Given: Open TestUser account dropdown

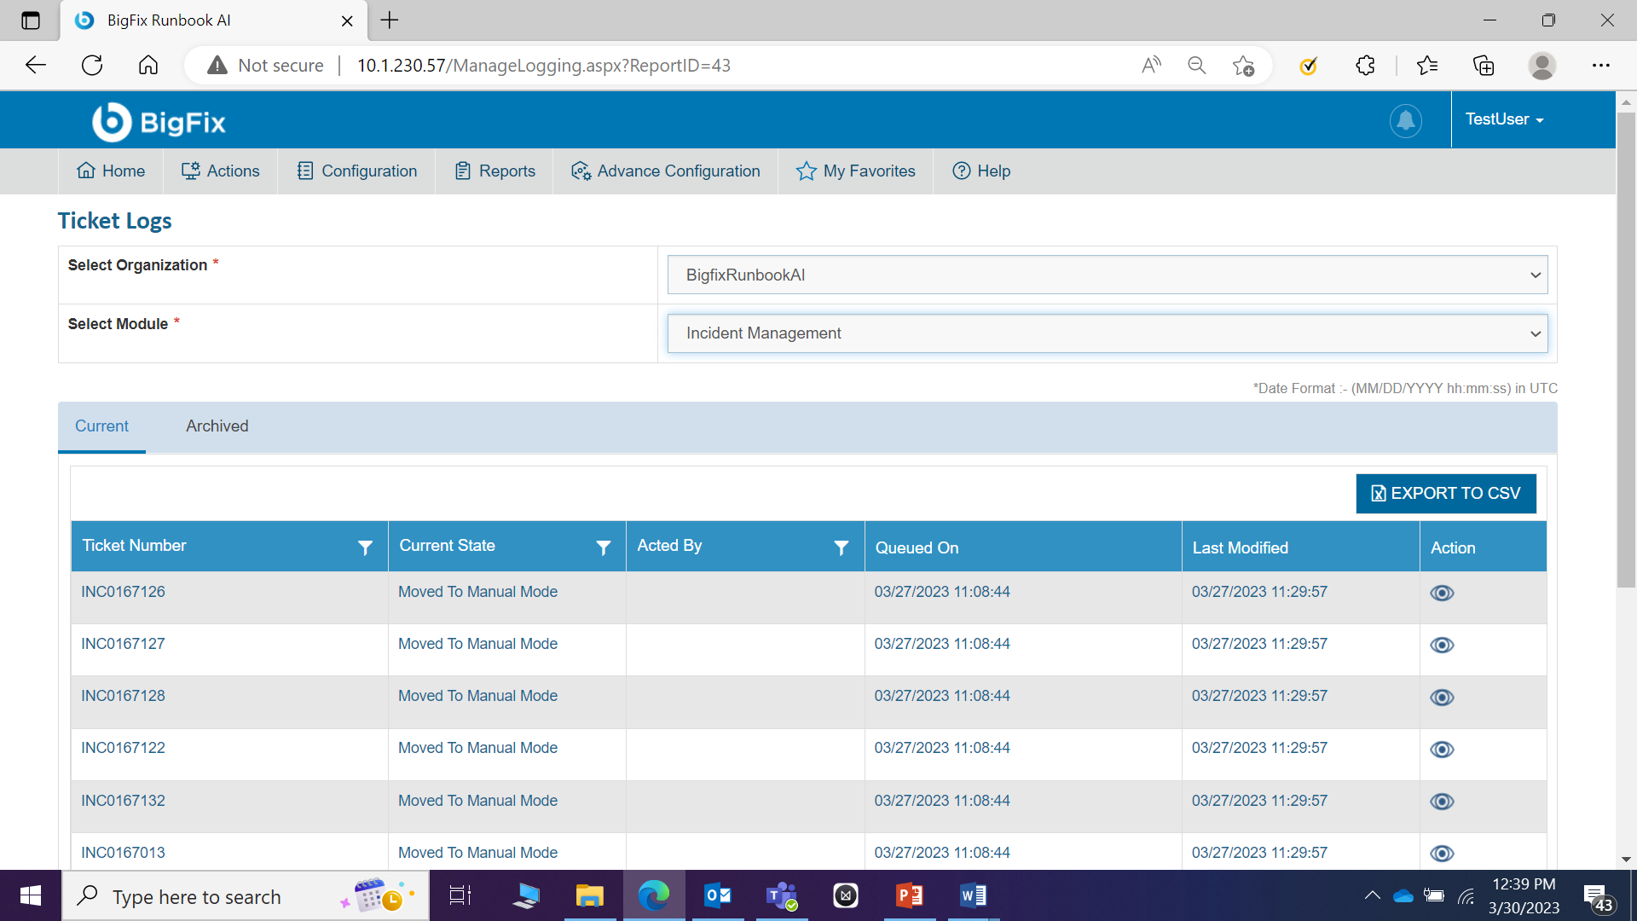Looking at the screenshot, I should pos(1504,119).
